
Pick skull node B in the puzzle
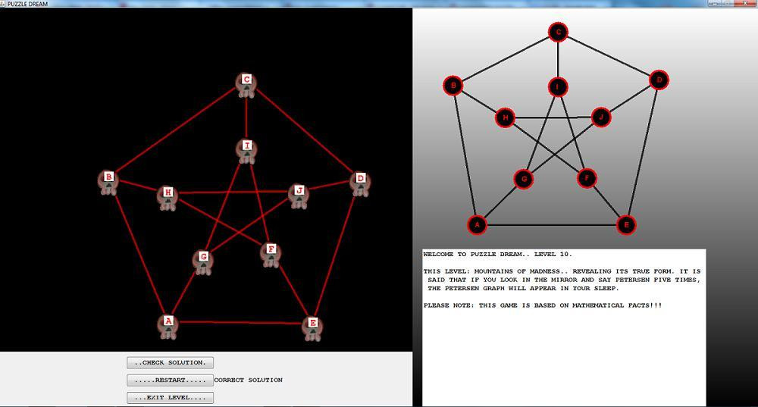(x=108, y=183)
